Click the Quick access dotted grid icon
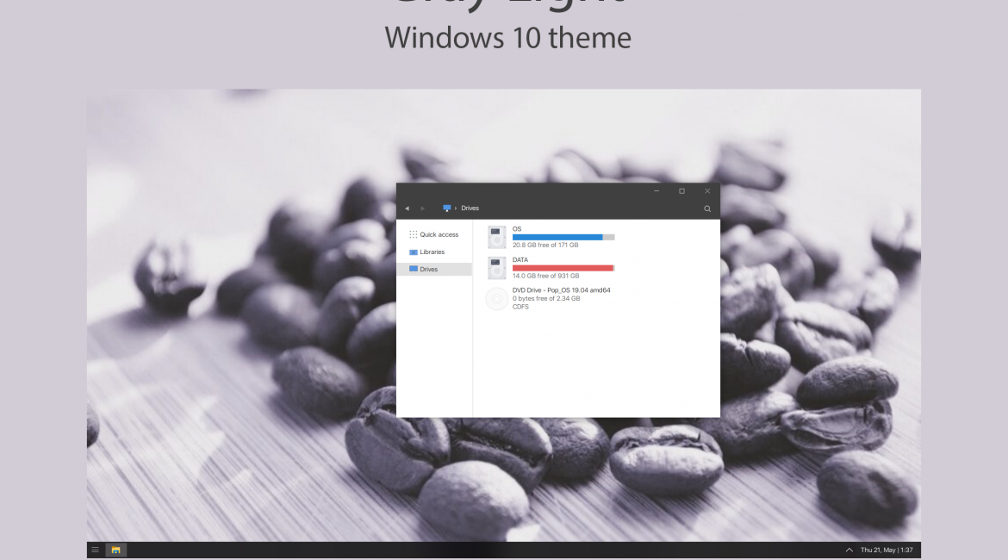 coord(414,234)
